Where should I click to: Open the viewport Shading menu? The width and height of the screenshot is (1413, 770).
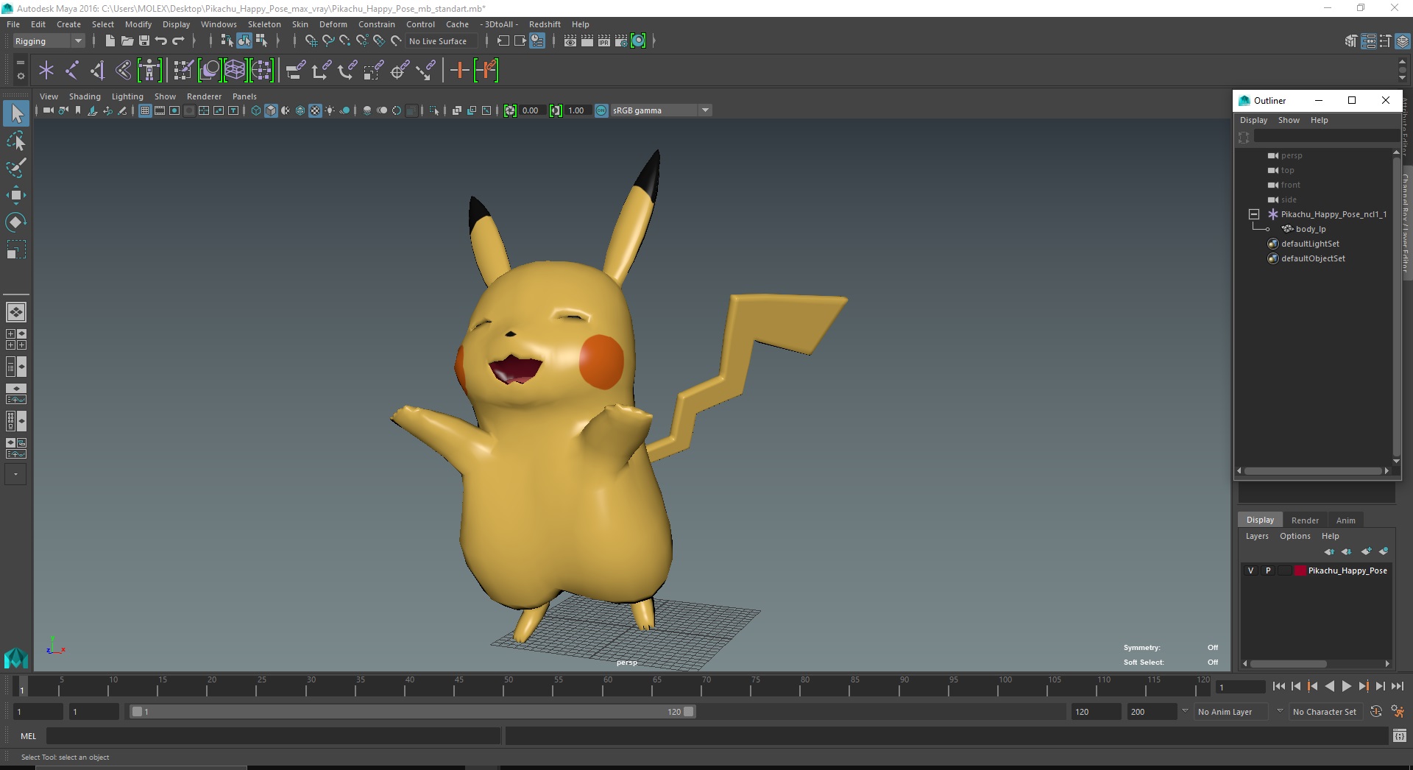click(85, 96)
